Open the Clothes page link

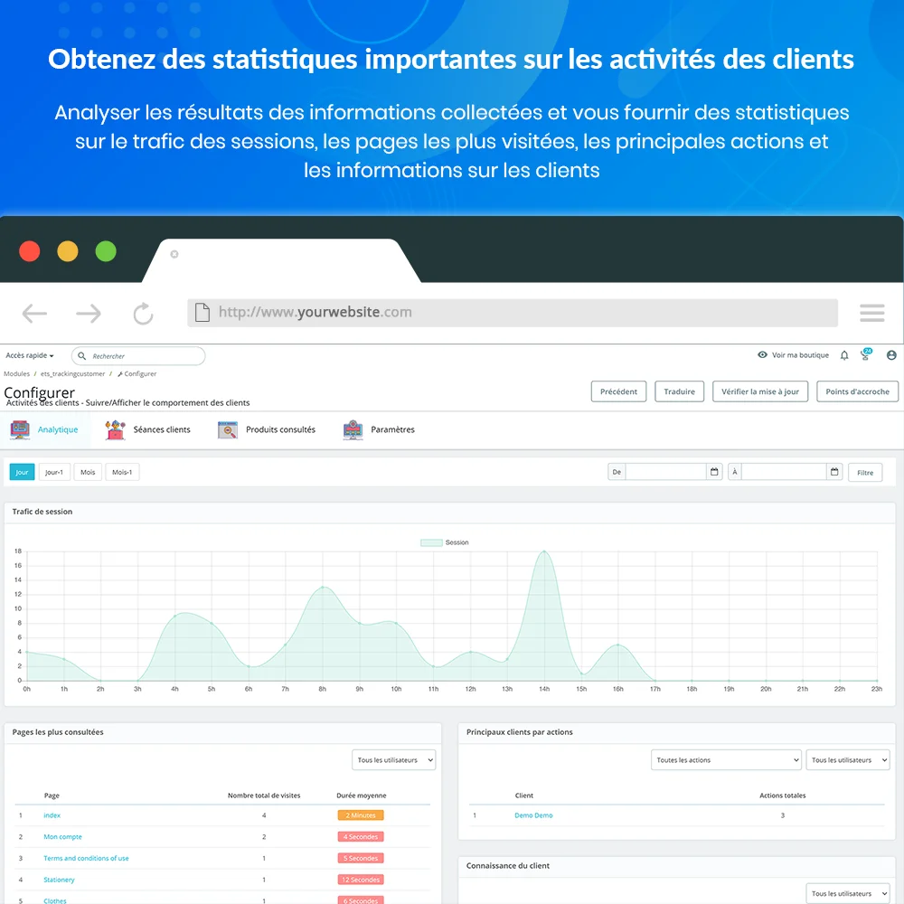click(55, 900)
